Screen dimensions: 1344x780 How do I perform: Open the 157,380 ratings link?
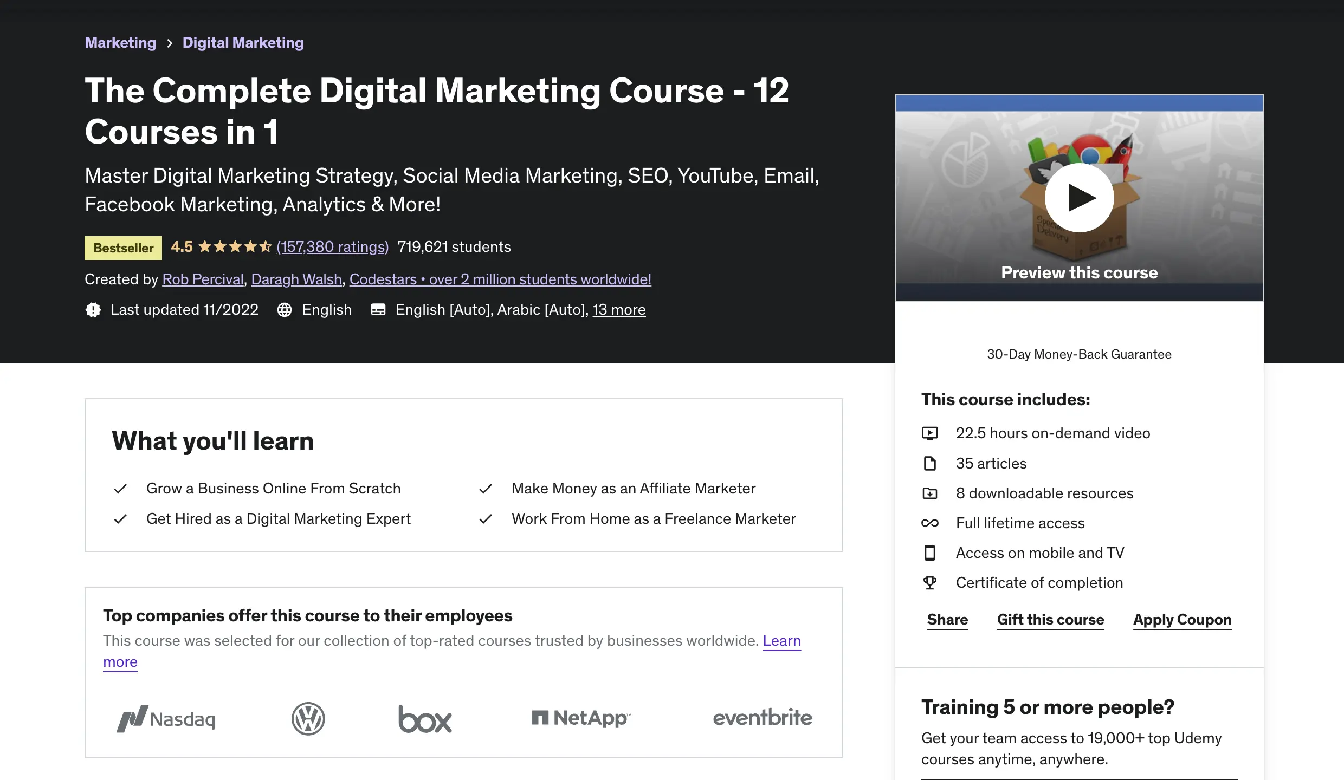tap(333, 247)
